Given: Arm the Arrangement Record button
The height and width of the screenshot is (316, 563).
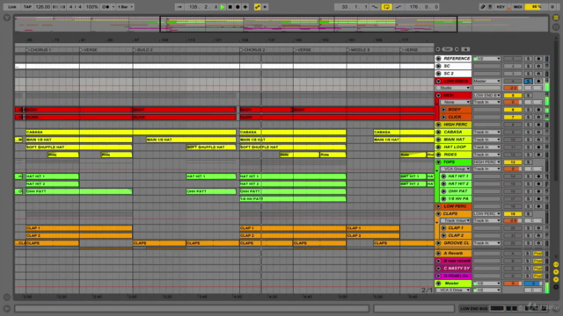Looking at the screenshot, I should [238, 7].
